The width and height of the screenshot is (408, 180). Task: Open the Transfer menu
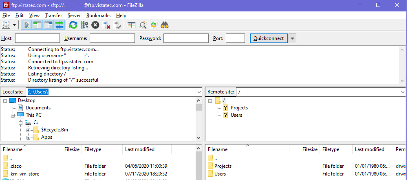[54, 16]
